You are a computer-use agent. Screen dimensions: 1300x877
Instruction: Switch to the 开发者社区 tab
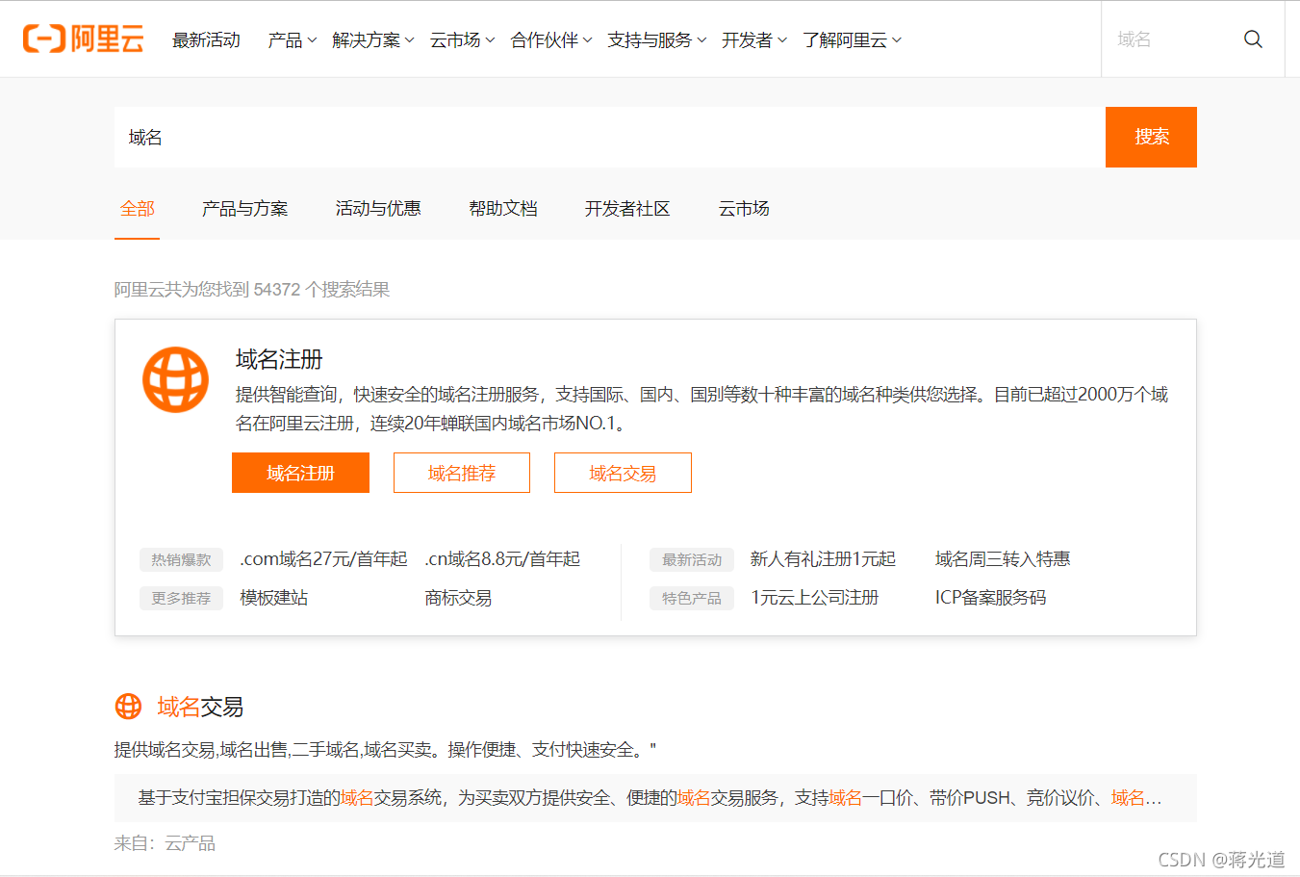click(x=627, y=209)
